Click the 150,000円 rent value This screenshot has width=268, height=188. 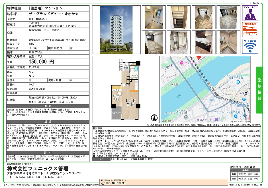(x=41, y=62)
